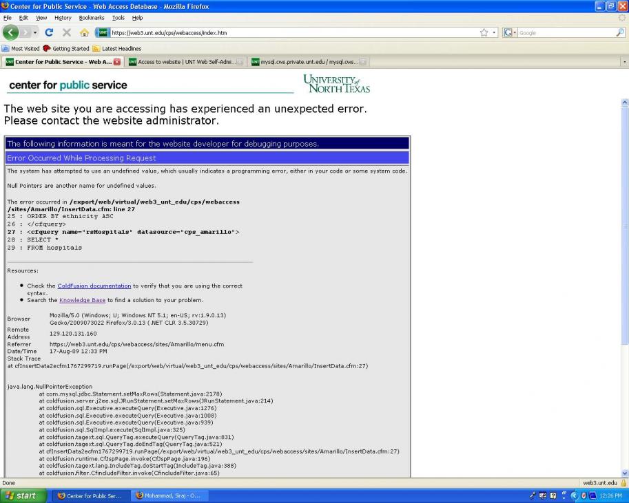Click the Forward navigation arrow
The width and height of the screenshot is (629, 503).
click(x=26, y=32)
